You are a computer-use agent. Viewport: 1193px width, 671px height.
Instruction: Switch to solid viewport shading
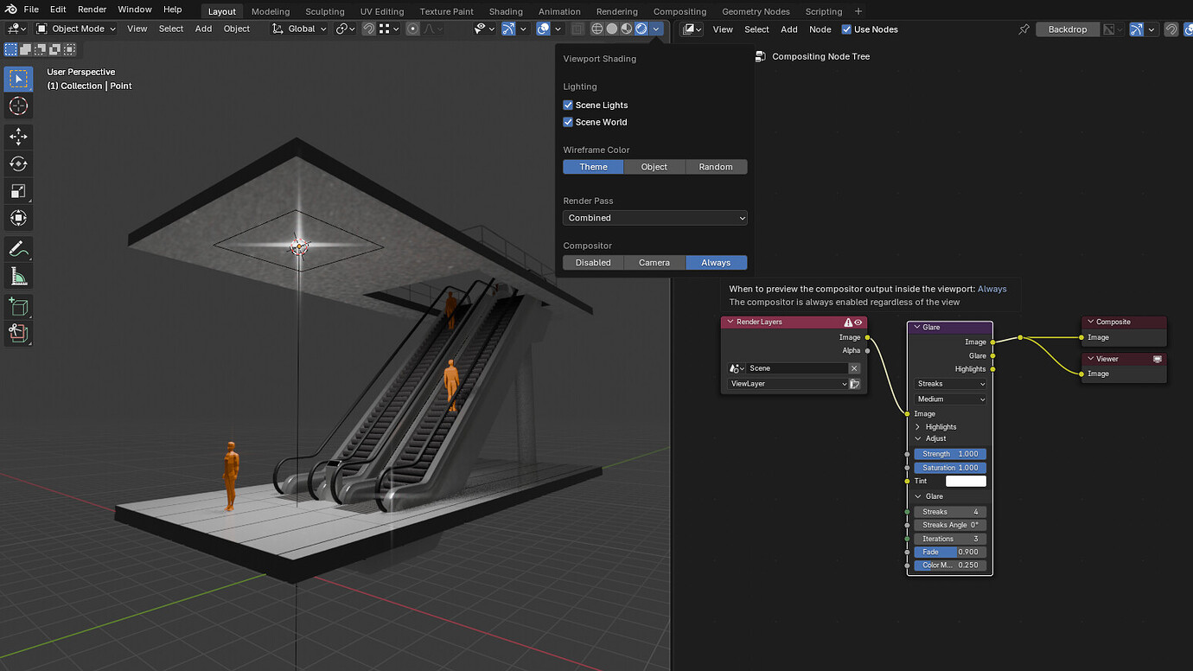(612, 29)
